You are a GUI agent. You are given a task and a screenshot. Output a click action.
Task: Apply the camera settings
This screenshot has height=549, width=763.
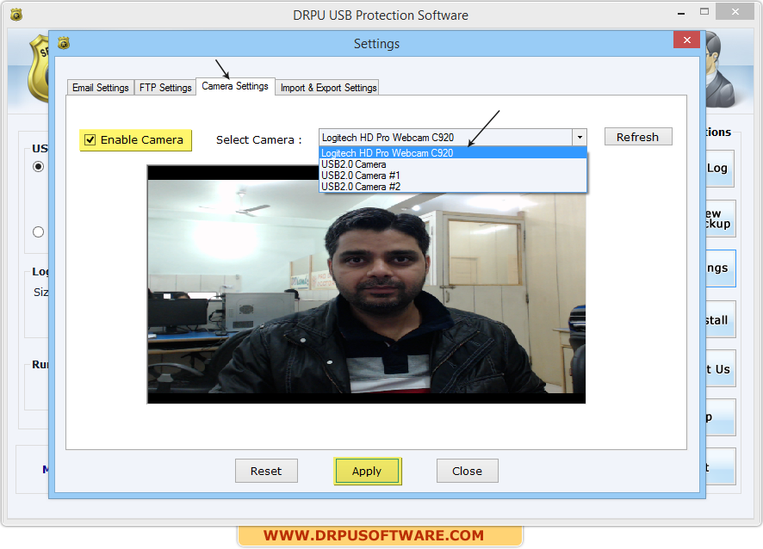[368, 471]
